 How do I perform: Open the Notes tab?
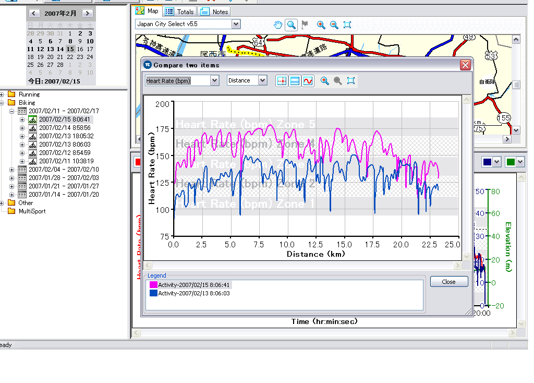coord(214,11)
